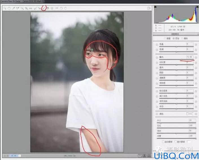The height and width of the screenshot is (160, 199).
Task: Click the 曝光 exposure slider handle
Action: pos(182,59)
